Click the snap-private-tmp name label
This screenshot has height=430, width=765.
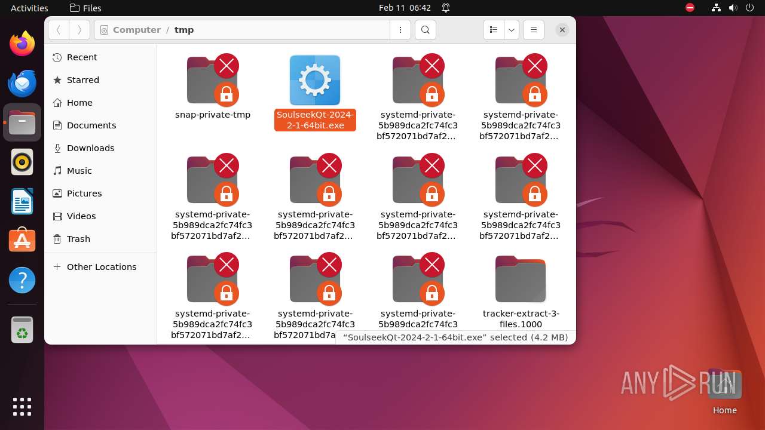[x=213, y=115]
